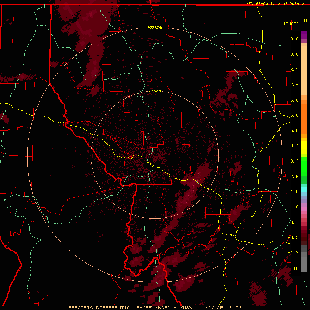This screenshot has width=310, height=310.
Task: Click the -1.3 scale value
Action: coord(293,253)
